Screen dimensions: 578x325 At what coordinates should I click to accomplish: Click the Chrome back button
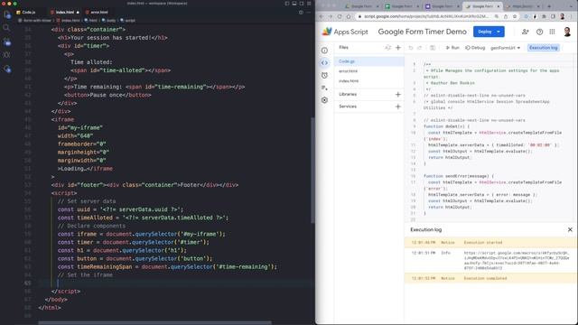(x=322, y=16)
